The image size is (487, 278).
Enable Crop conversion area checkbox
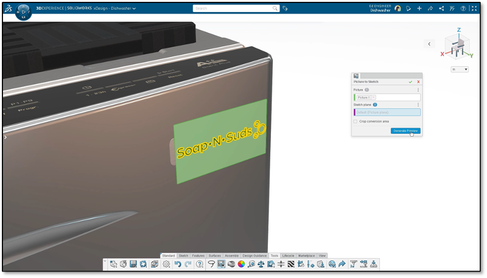coord(356,121)
